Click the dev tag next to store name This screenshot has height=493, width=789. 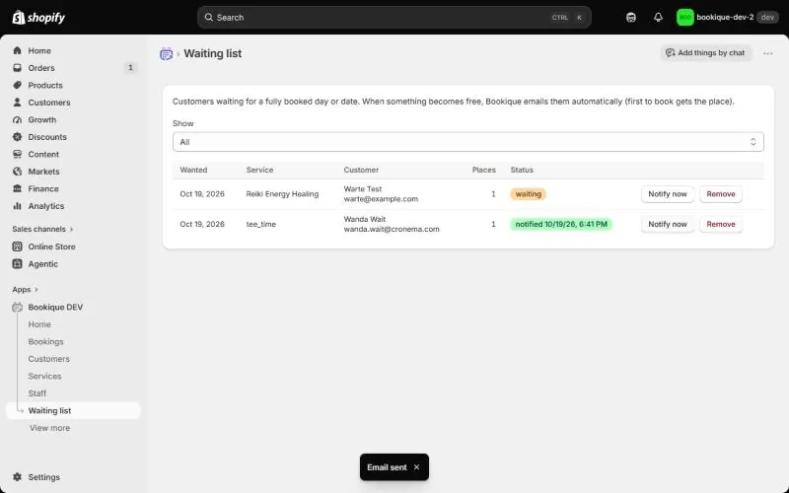[x=767, y=18]
